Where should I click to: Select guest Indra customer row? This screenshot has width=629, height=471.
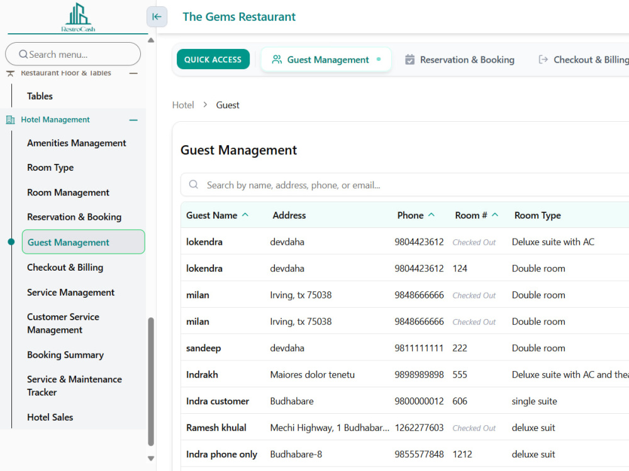[404, 401]
